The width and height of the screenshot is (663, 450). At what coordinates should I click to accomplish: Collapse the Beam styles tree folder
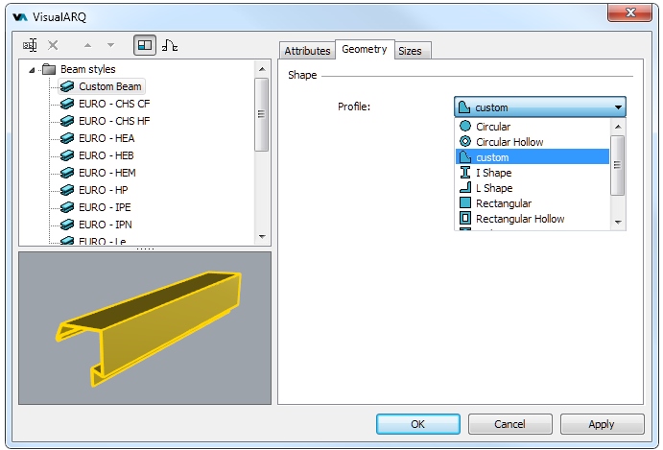[33, 69]
